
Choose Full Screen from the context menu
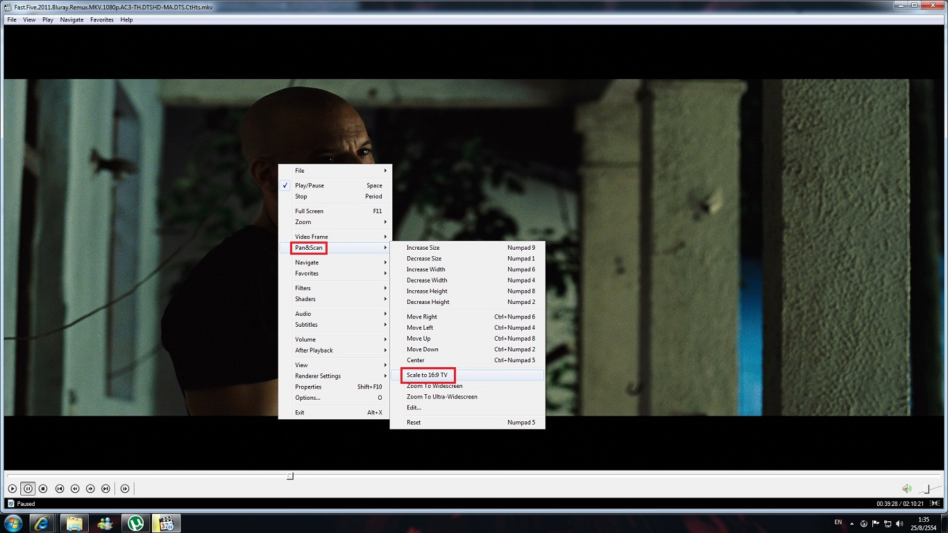335,211
